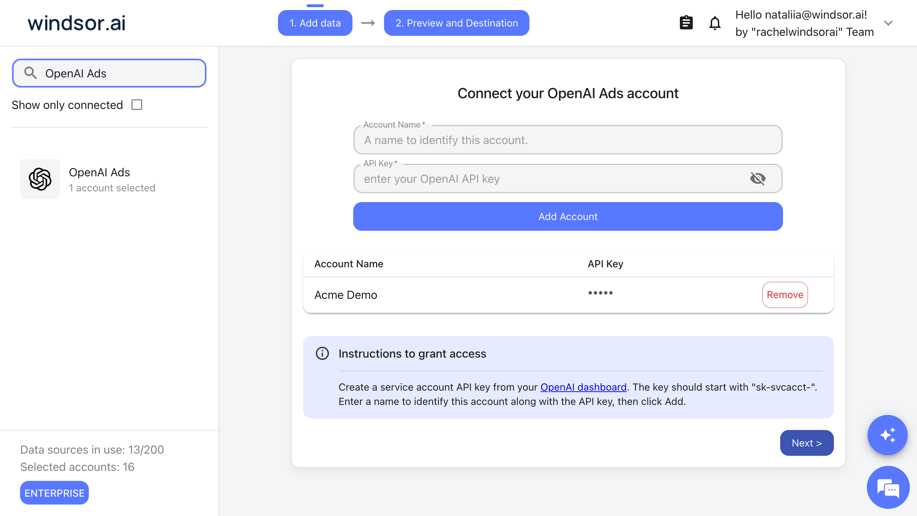Image resolution: width=917 pixels, height=516 pixels.
Task: Open the clipboard notes icon in header
Action: click(686, 23)
